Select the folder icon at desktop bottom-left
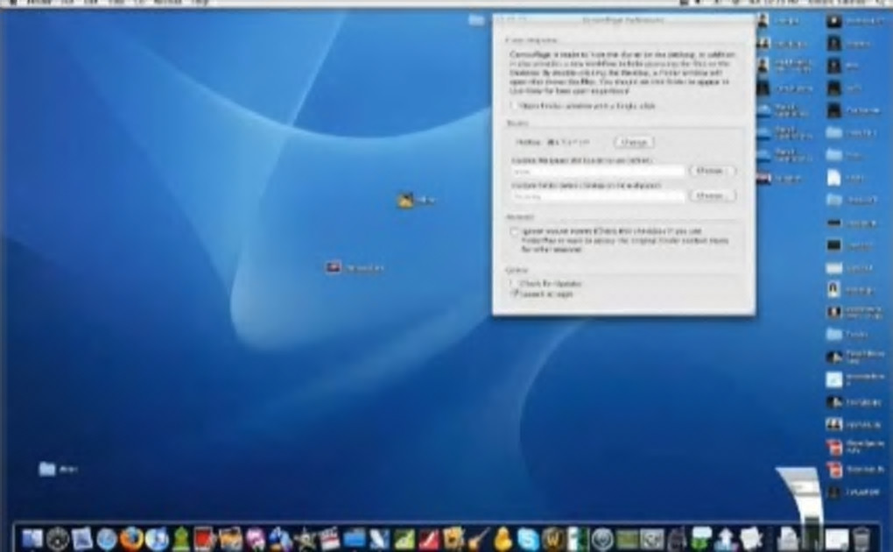 (46, 469)
